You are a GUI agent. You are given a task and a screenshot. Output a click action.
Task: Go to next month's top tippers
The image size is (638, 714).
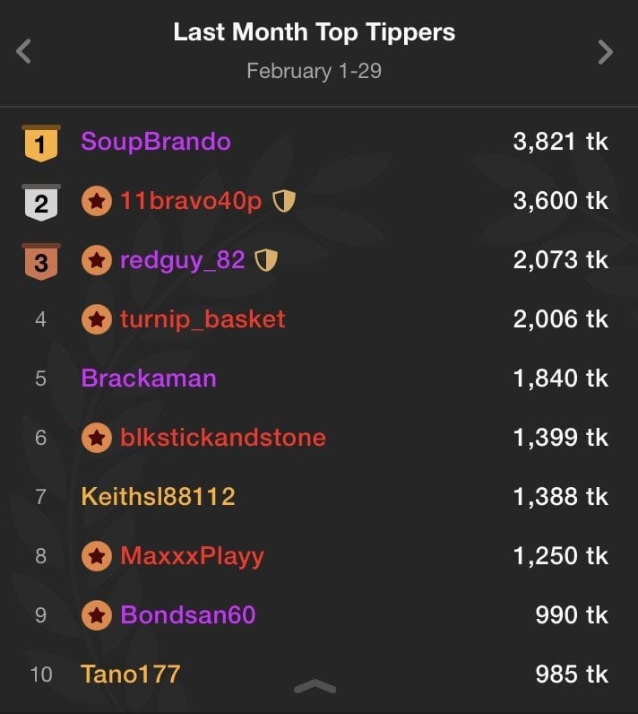coord(606,52)
